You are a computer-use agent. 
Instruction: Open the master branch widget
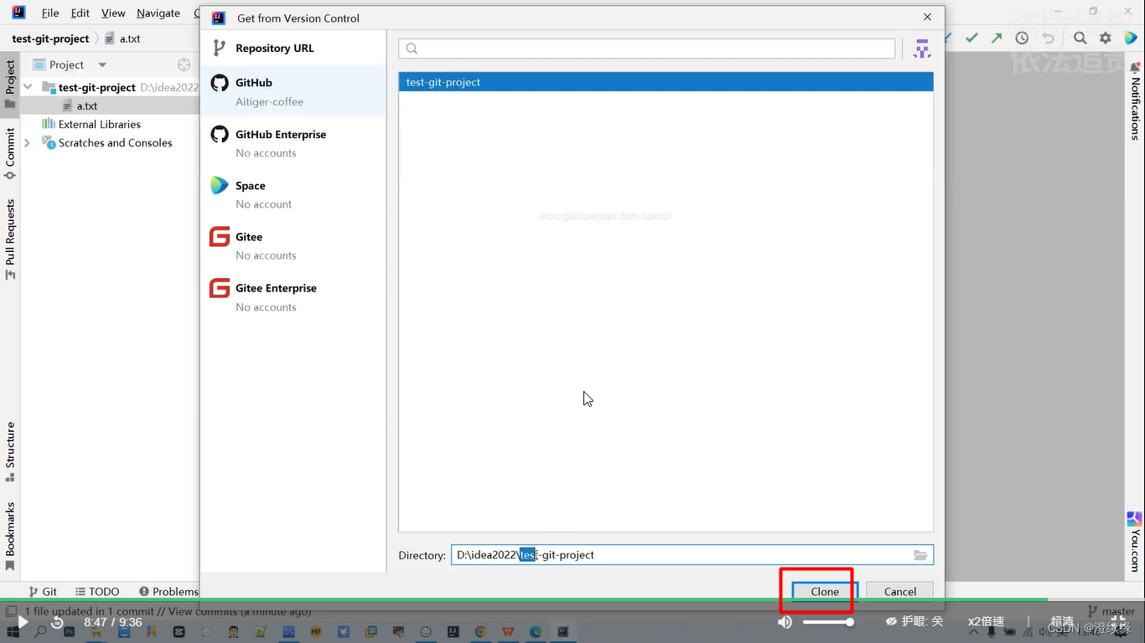[1111, 612]
